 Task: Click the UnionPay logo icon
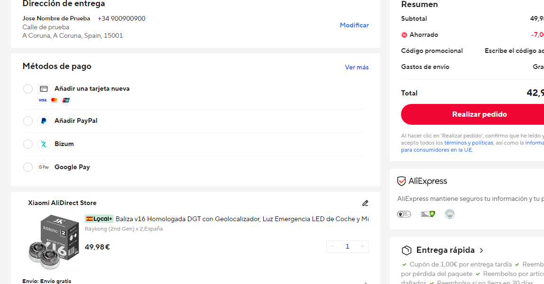pos(66,101)
